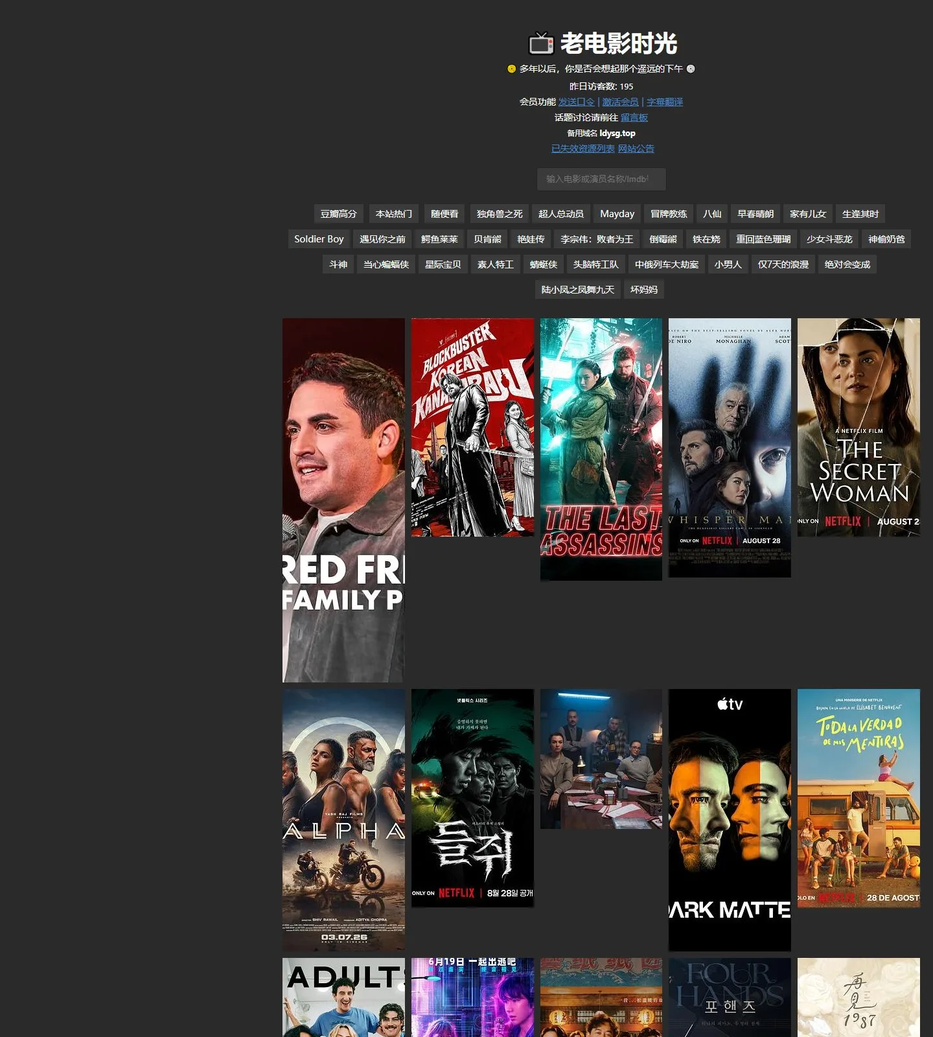This screenshot has height=1037, width=933.
Task: Click the Mayday tag
Action: pos(617,214)
